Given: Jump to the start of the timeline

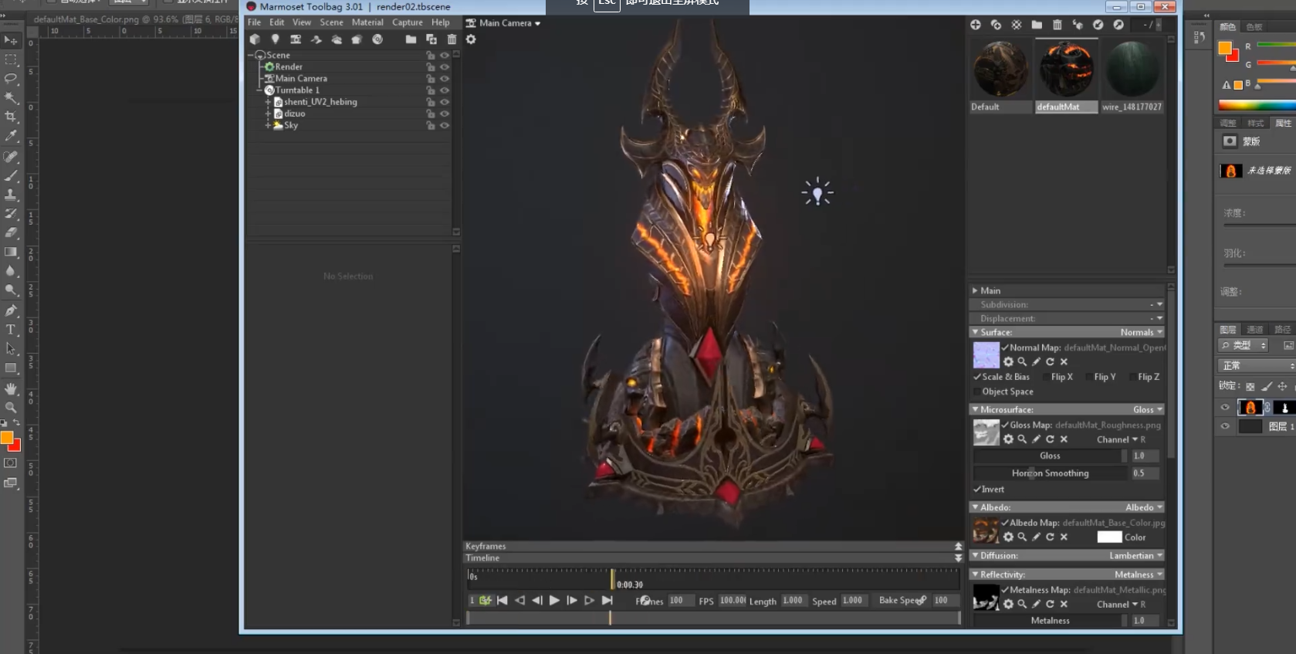Looking at the screenshot, I should click(x=502, y=600).
